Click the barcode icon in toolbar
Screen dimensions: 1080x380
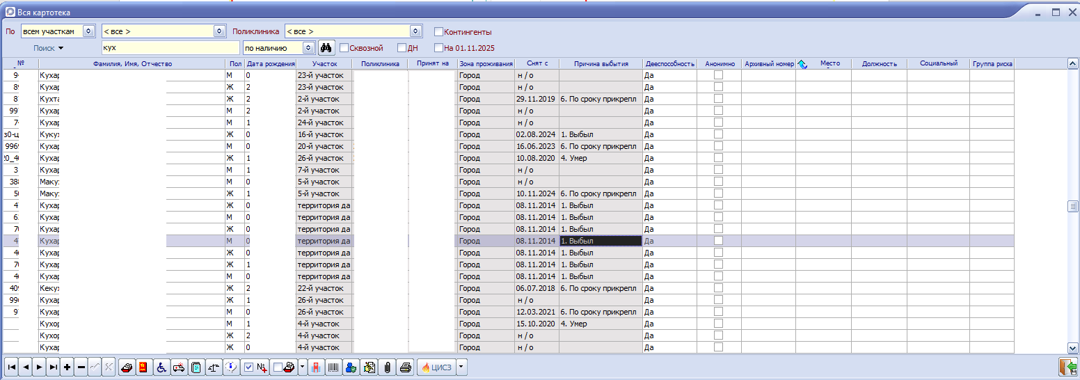point(334,367)
